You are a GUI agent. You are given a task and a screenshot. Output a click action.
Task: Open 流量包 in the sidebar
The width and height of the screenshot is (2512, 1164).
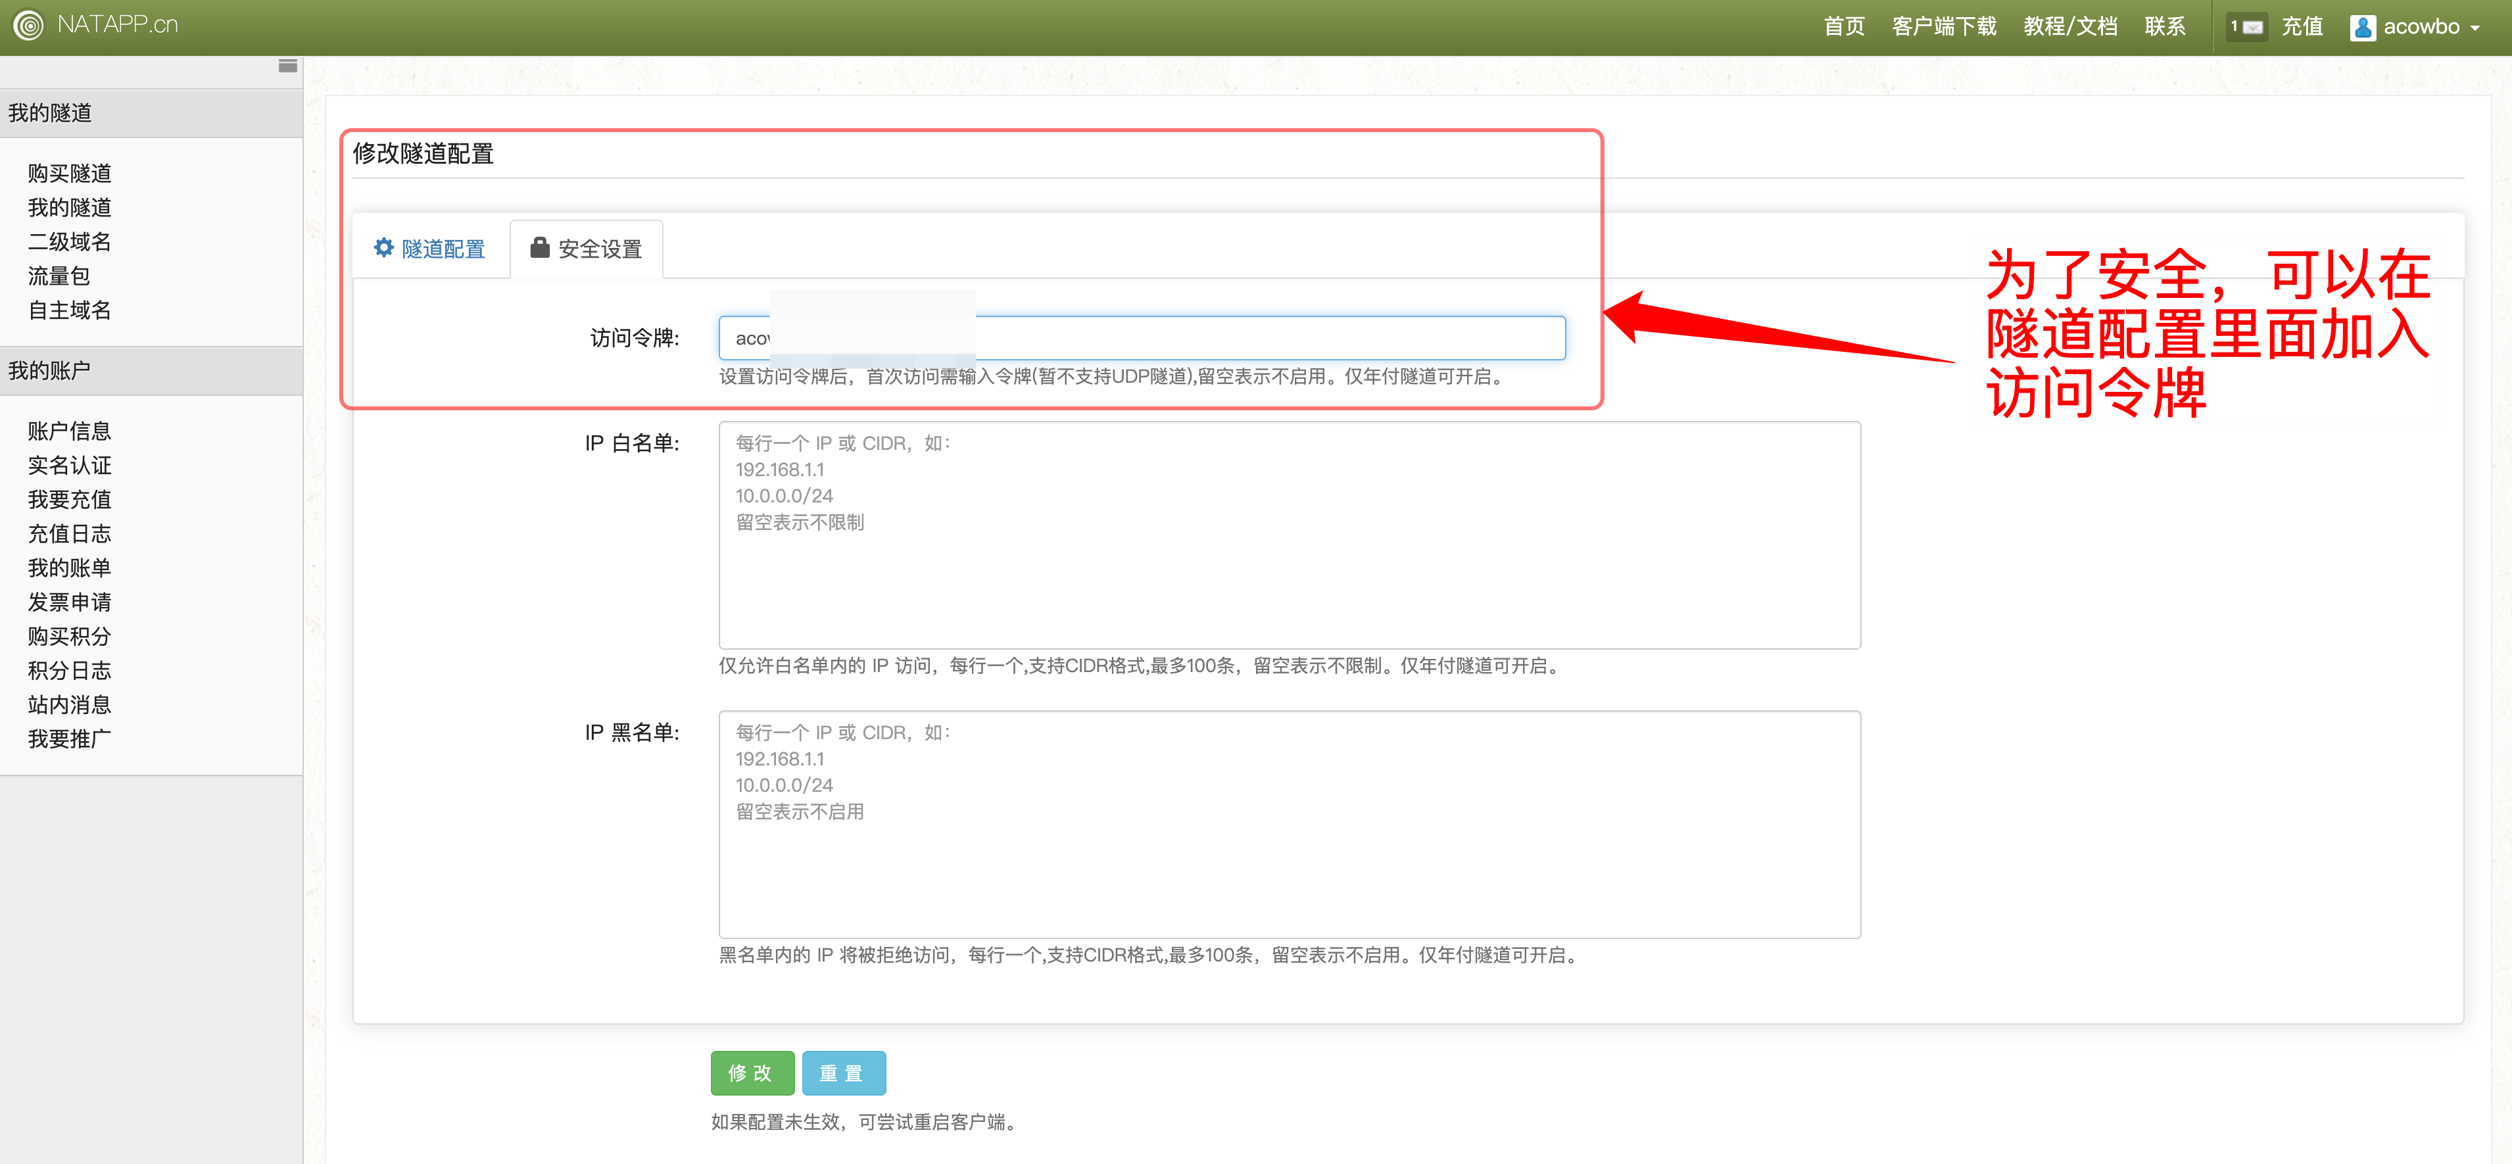click(x=59, y=276)
